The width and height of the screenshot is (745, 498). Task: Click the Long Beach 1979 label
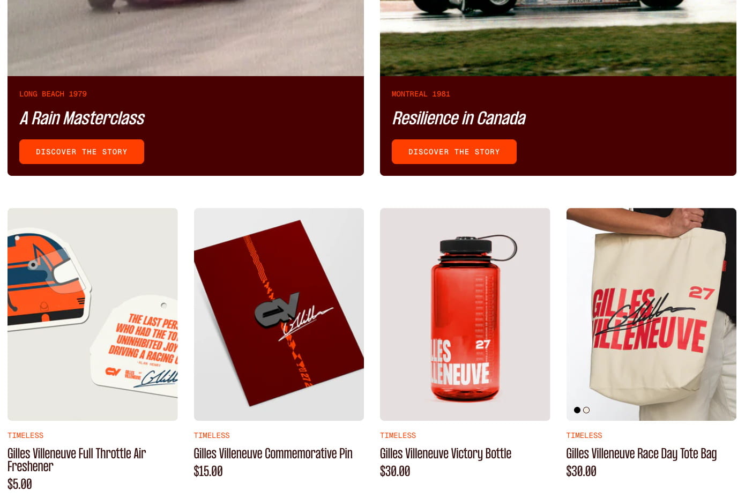point(53,94)
